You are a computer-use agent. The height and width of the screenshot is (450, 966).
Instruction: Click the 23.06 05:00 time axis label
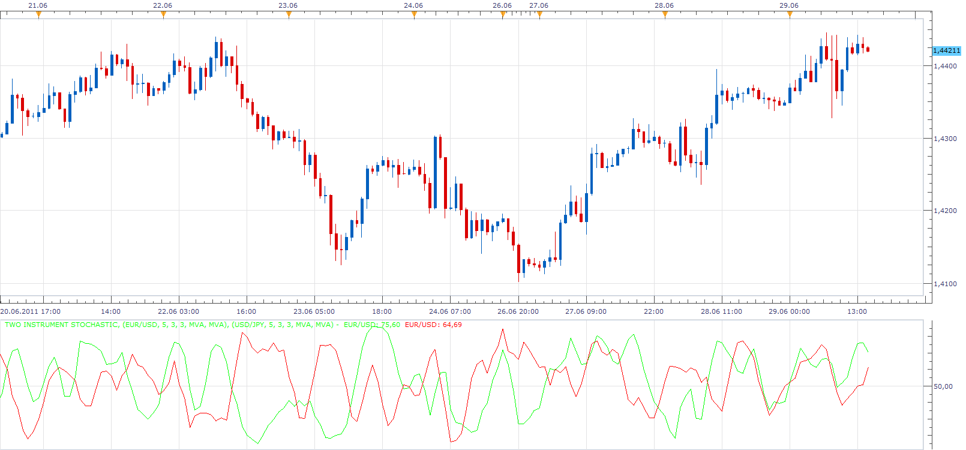point(314,311)
